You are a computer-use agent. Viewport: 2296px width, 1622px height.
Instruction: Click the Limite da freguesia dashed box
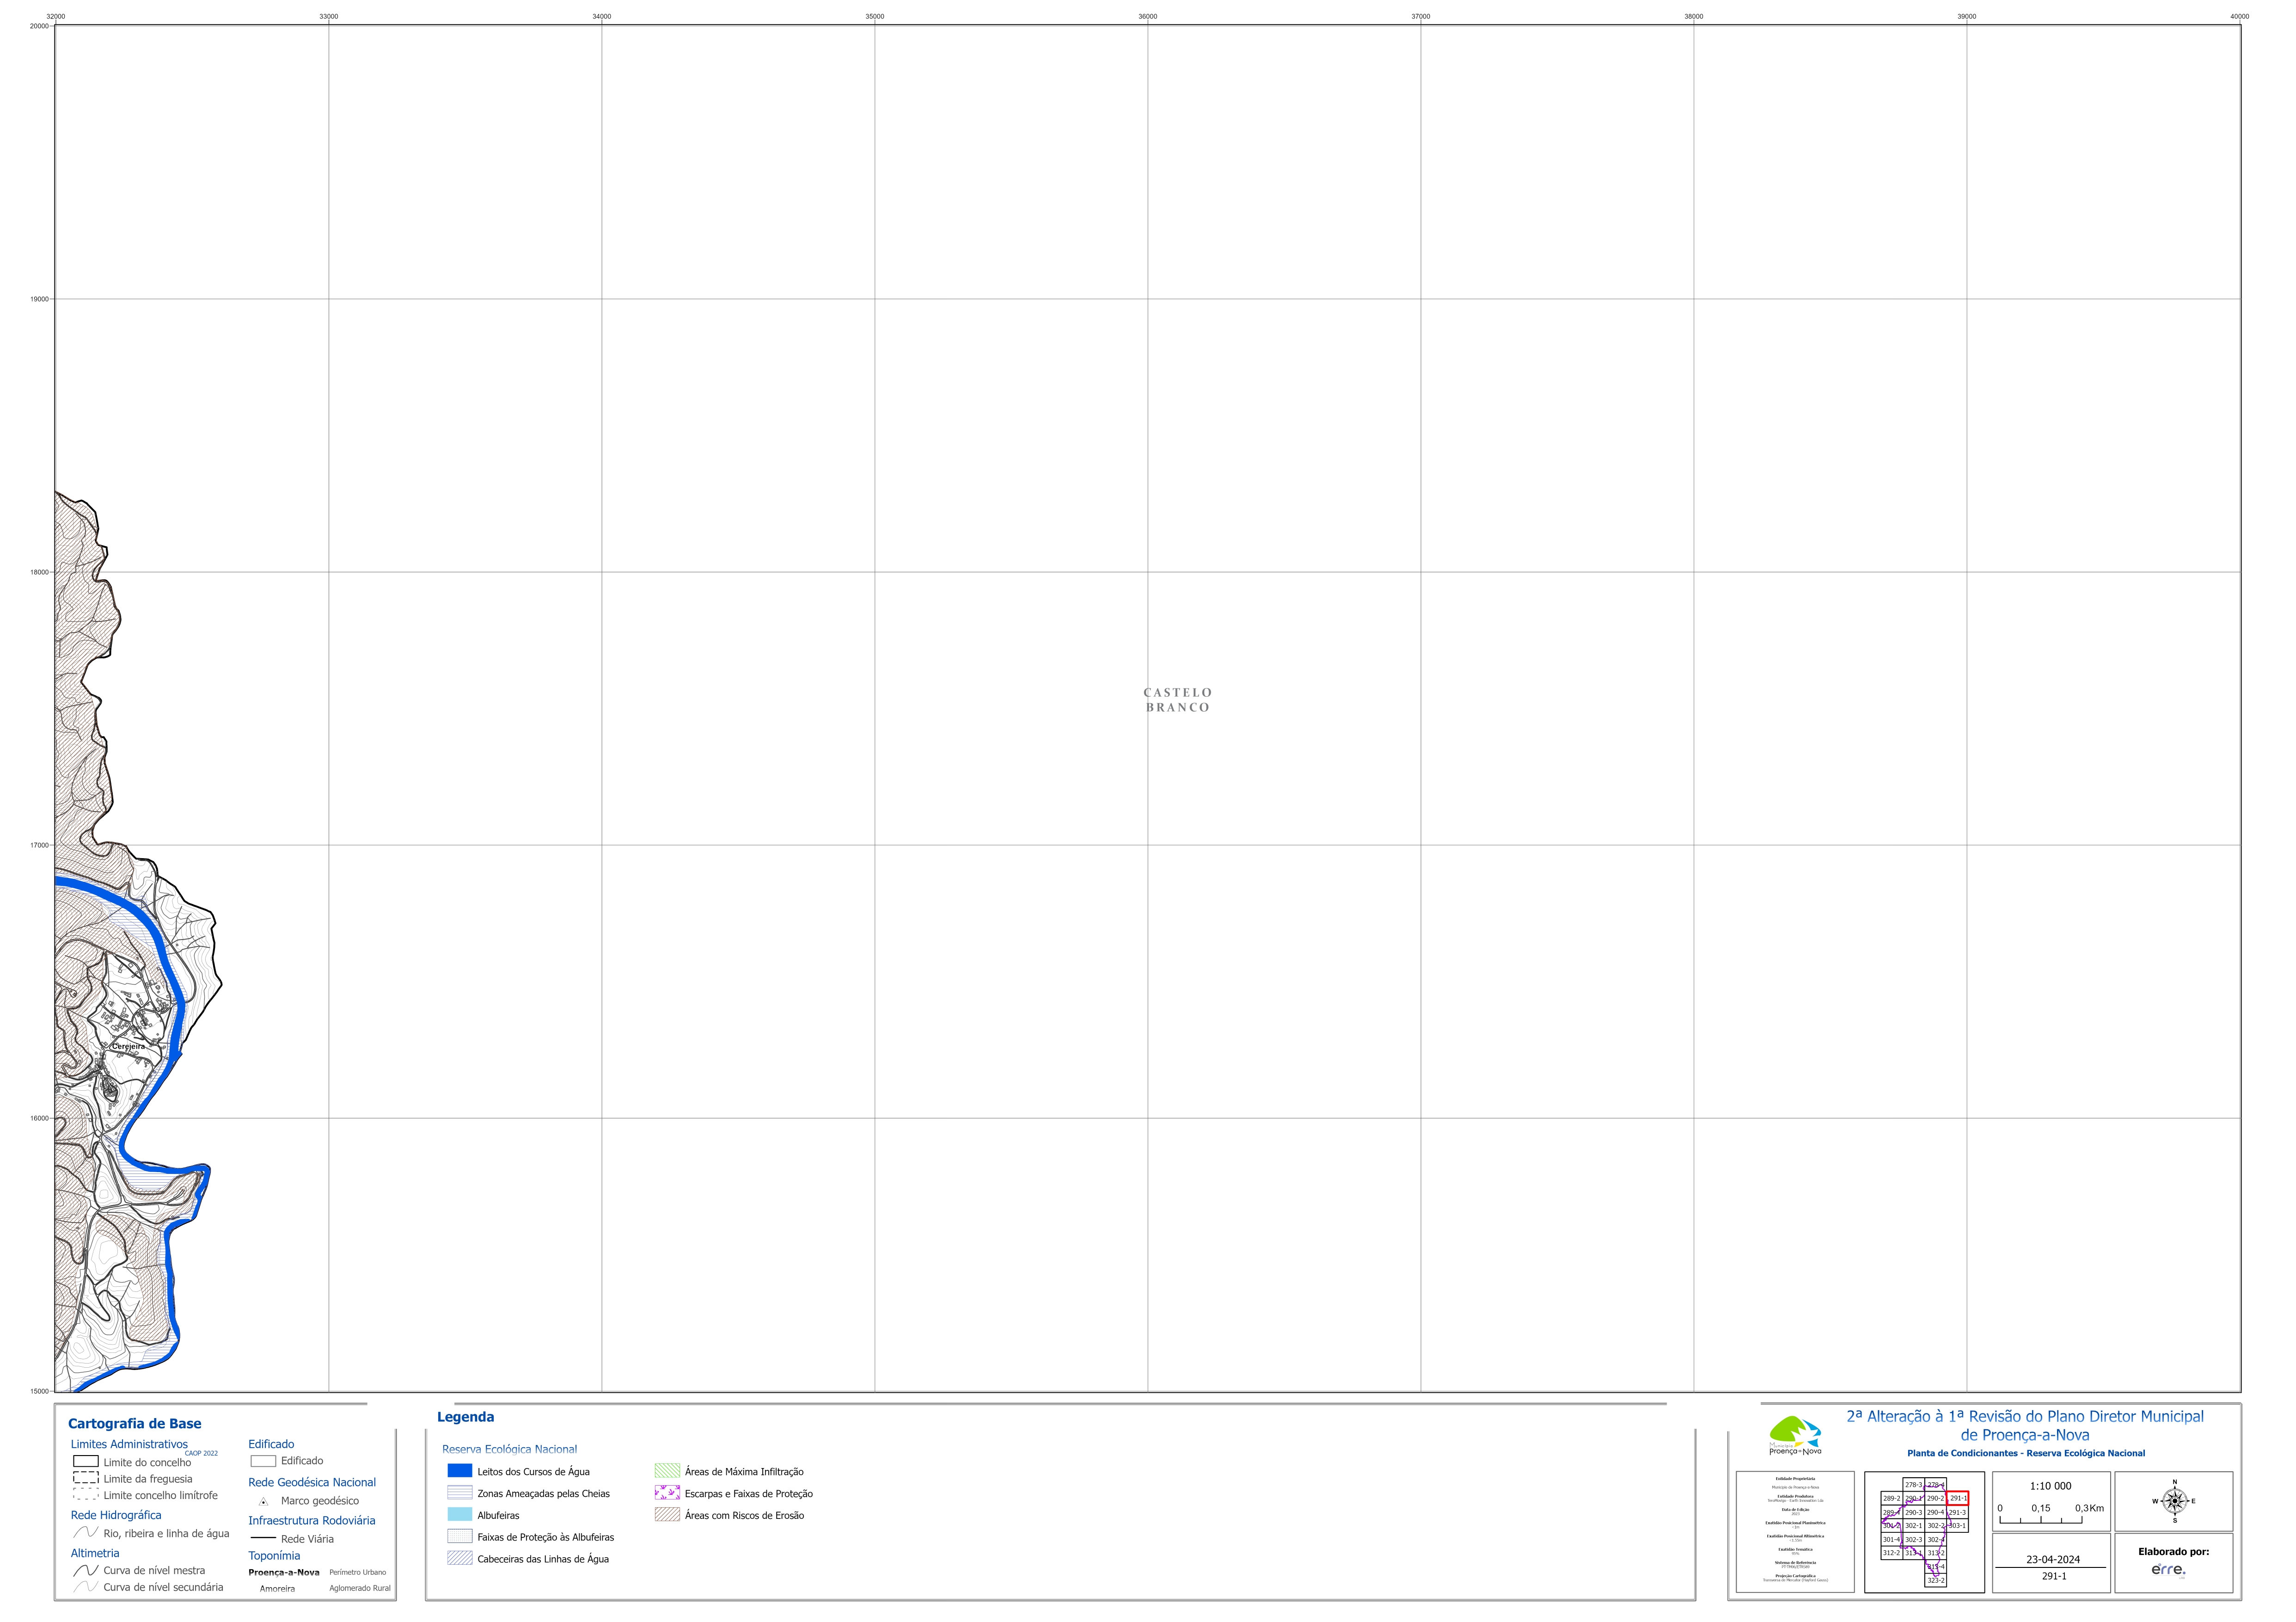86,1478
